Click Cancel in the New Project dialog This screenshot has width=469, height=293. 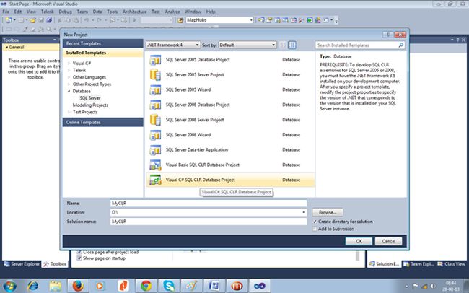point(388,241)
